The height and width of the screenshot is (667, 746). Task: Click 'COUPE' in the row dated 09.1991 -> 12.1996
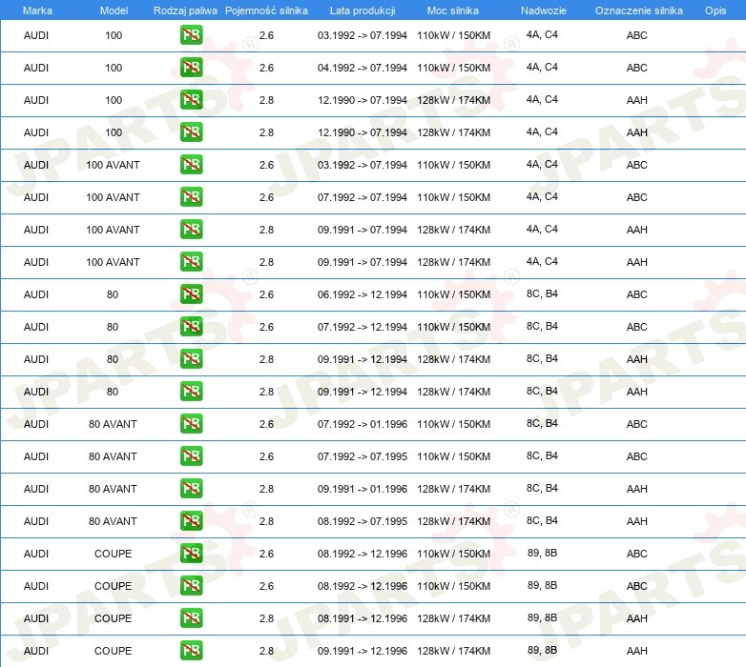113,651
